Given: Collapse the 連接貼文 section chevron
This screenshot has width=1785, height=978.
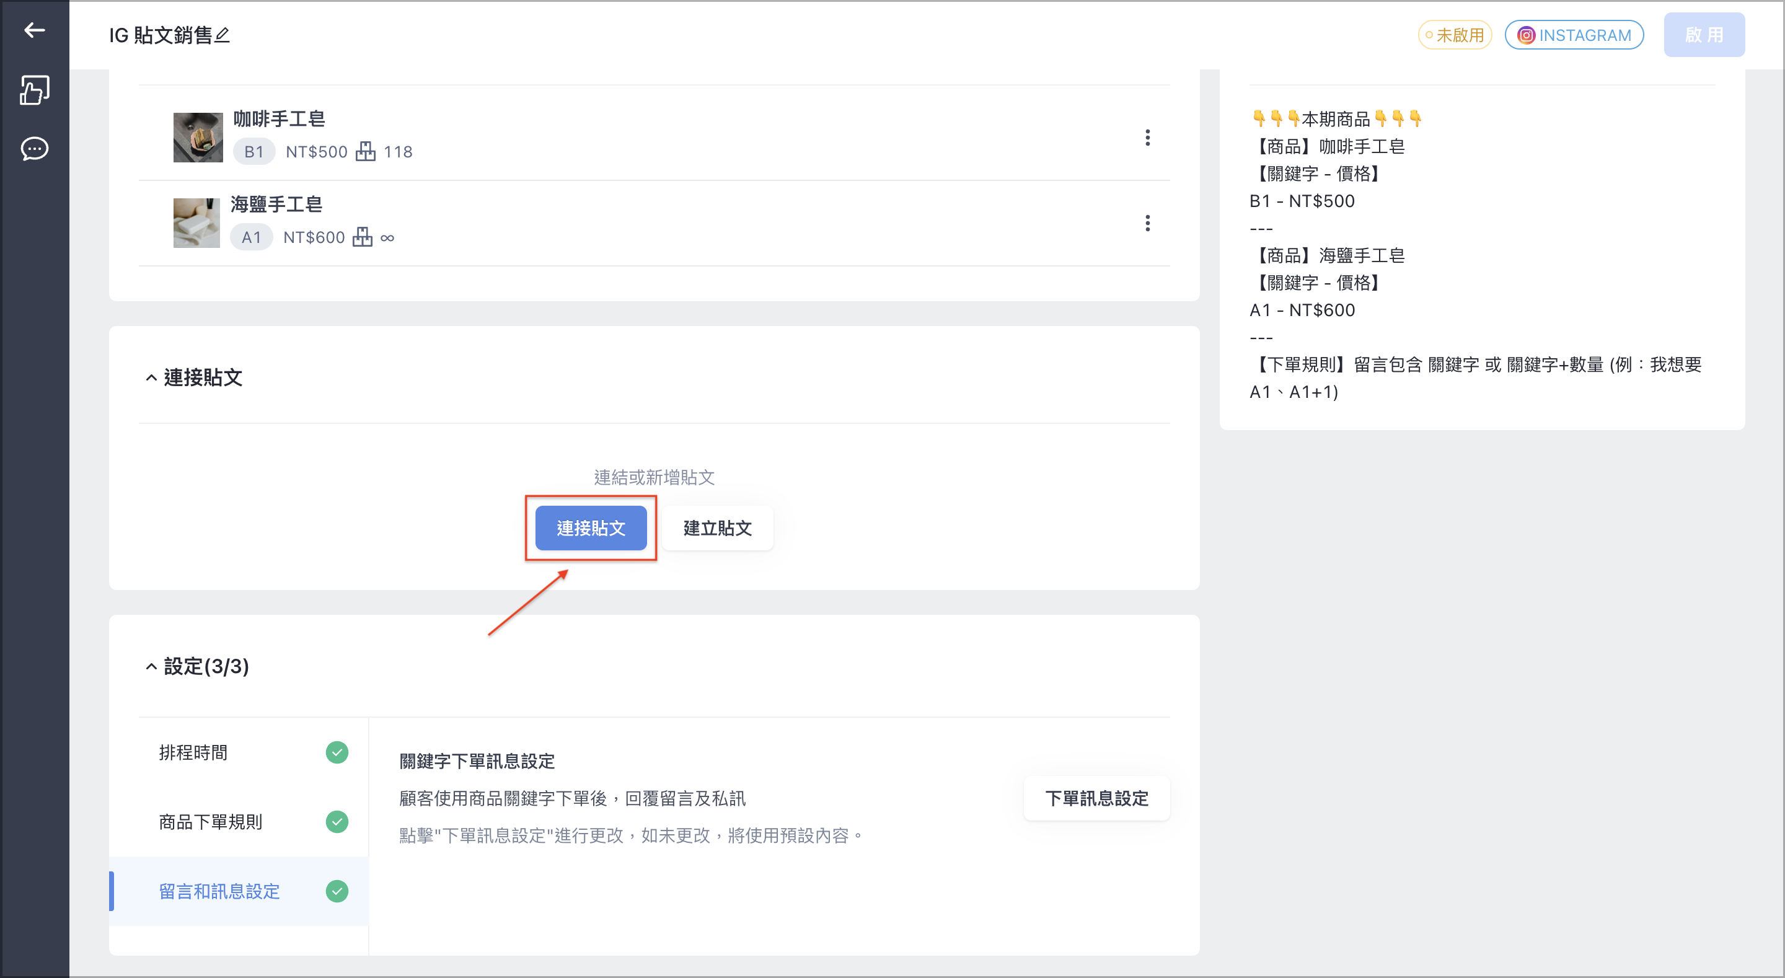Looking at the screenshot, I should tap(151, 378).
